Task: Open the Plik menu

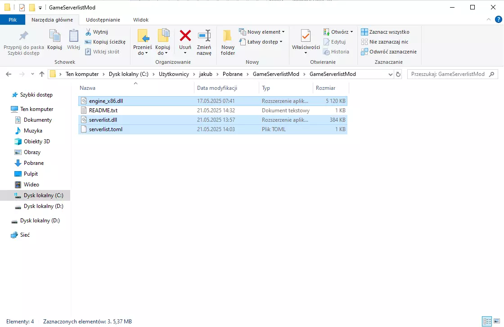Action: tap(13, 20)
